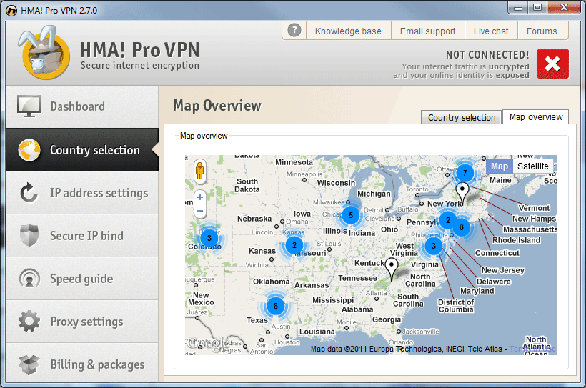This screenshot has width=586, height=388.
Task: Open Email support
Action: (428, 31)
